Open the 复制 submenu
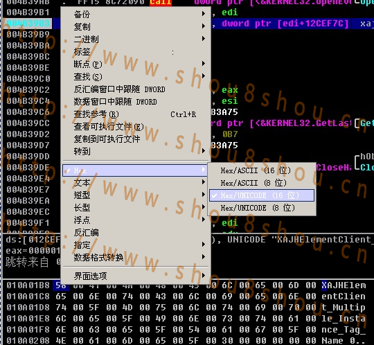 (136, 26)
